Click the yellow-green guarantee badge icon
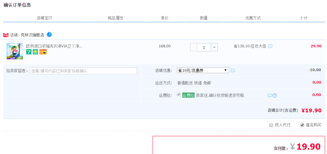The height and width of the screenshot is (154, 327). 35,52
